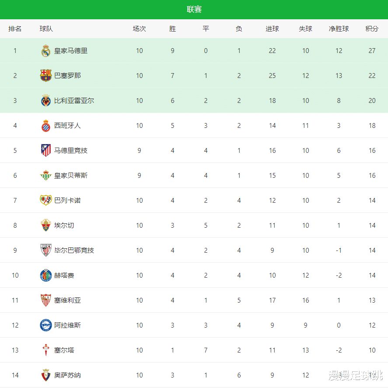This screenshot has height=388, width=388.
Task: Click the Barcelona team badge
Action: coord(46,76)
